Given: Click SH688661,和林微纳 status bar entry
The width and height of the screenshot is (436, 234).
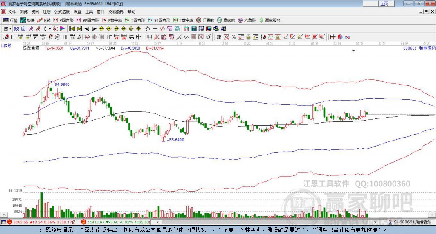Looking at the screenshot, I should (x=410, y=222).
